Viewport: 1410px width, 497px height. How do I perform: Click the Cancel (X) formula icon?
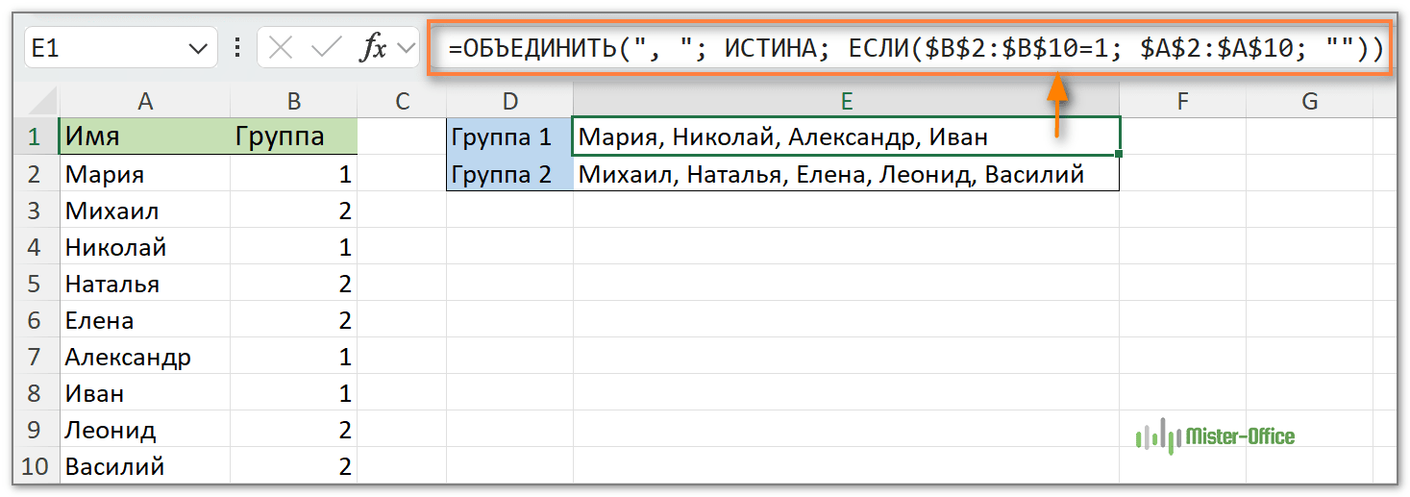281,48
